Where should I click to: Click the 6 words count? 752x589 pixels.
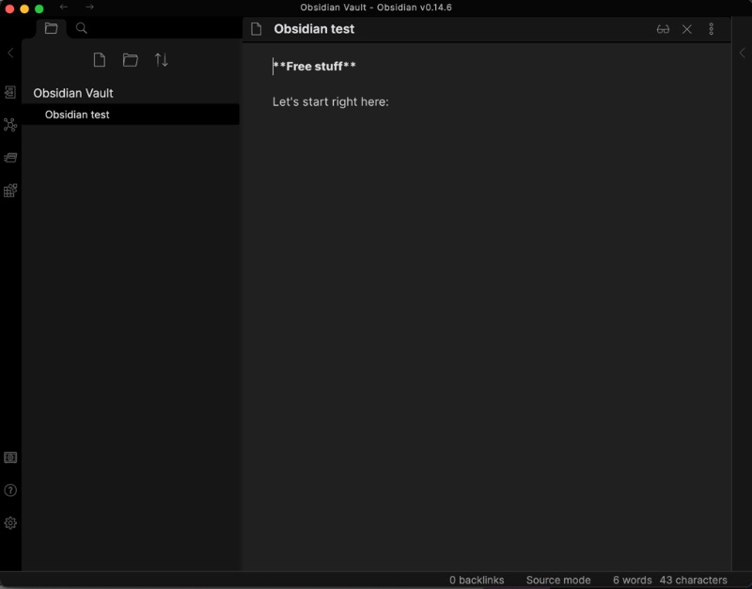pyautogui.click(x=632, y=580)
